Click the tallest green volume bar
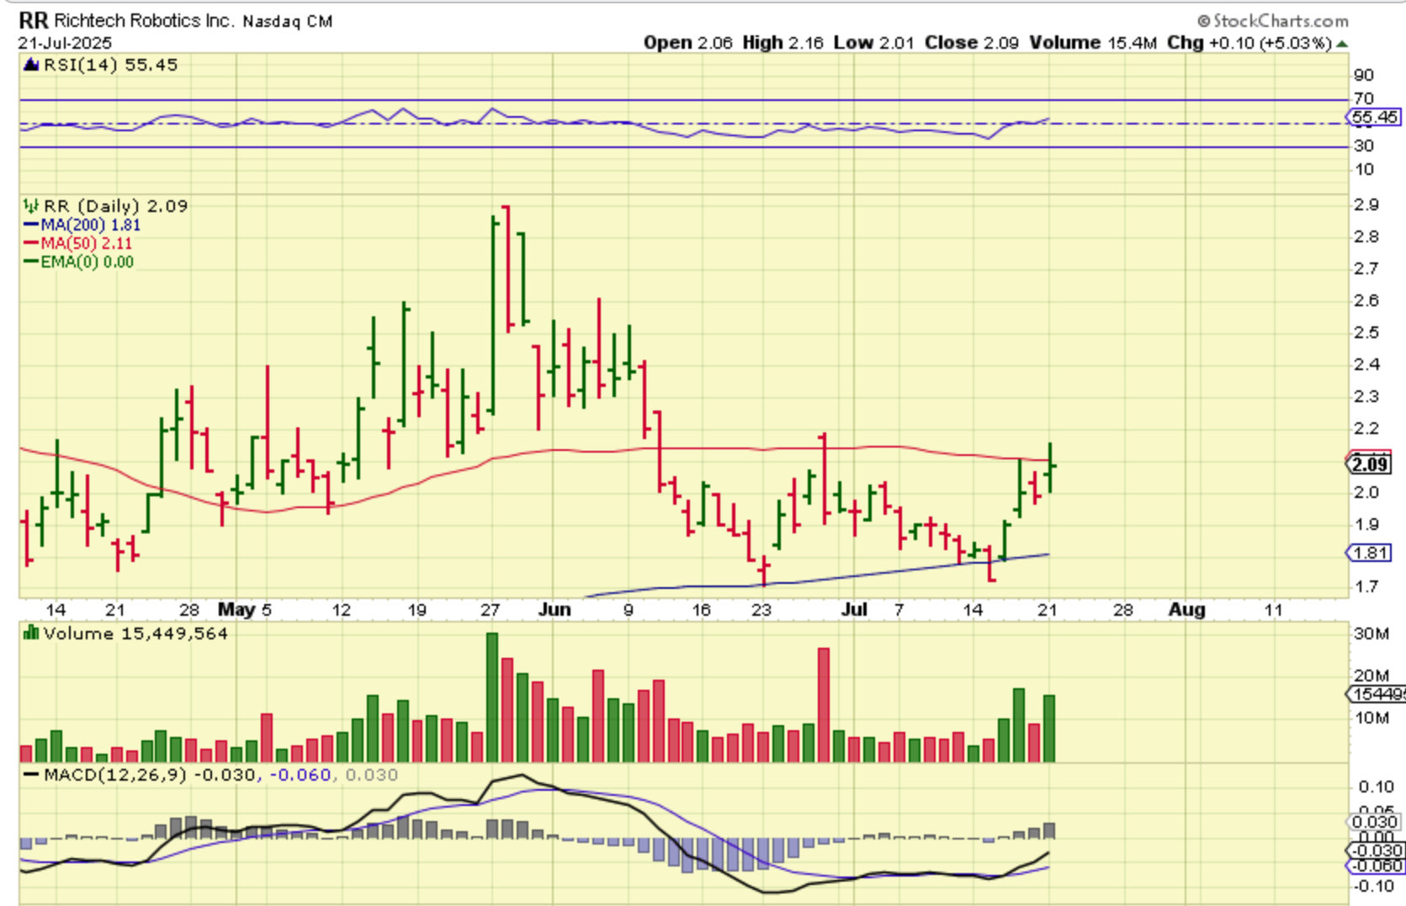 point(492,697)
